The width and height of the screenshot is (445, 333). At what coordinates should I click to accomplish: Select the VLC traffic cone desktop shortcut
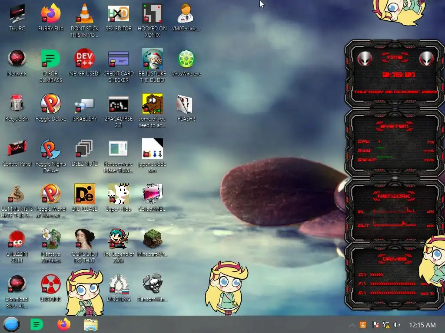[x=85, y=20]
